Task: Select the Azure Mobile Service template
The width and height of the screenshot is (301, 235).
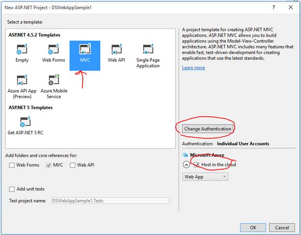Action: click(54, 81)
